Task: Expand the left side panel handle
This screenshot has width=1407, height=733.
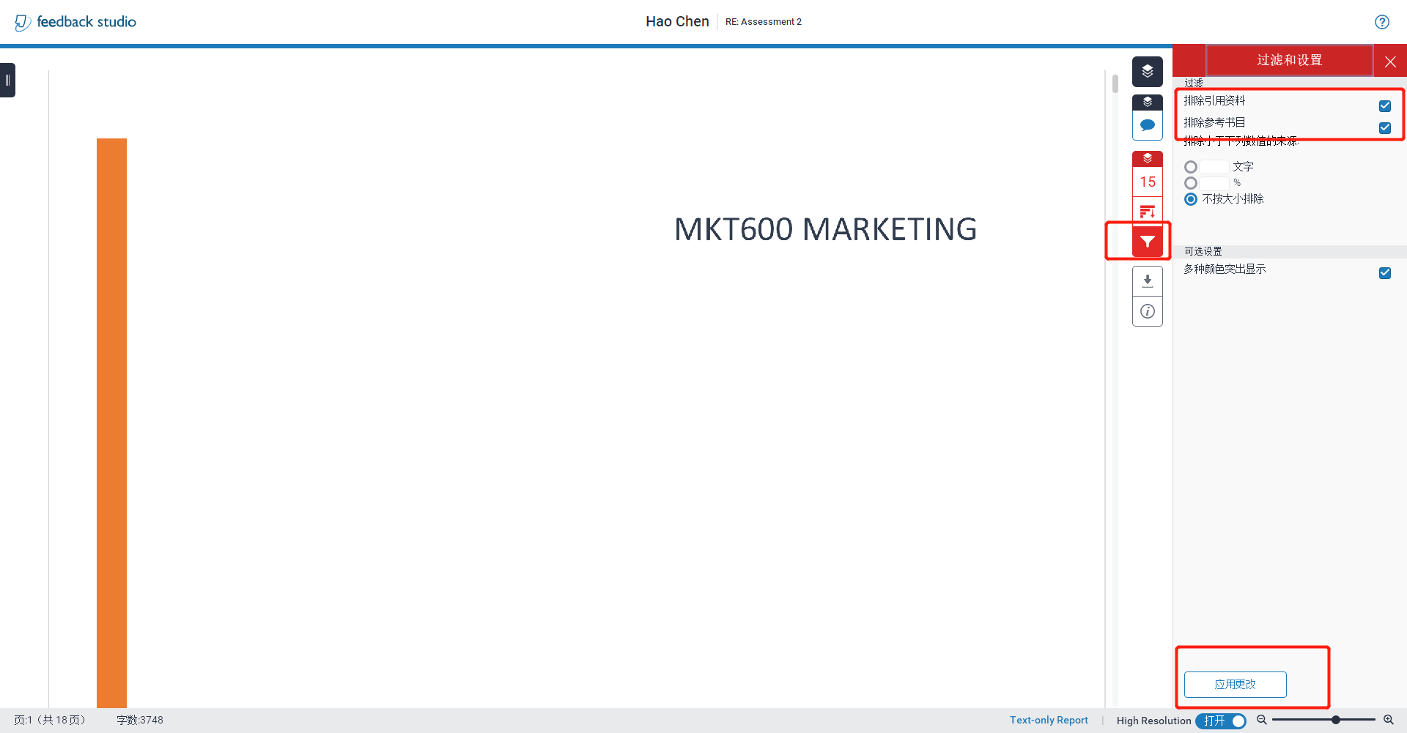Action: pyautogui.click(x=7, y=81)
